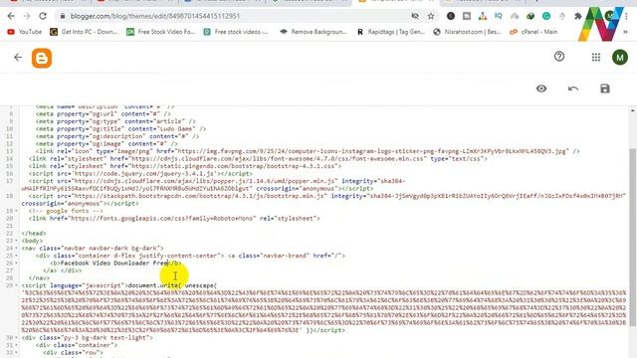Open the Nisrahost.com bookmark
Image resolution: width=637 pixels, height=358 pixels.
click(x=467, y=32)
